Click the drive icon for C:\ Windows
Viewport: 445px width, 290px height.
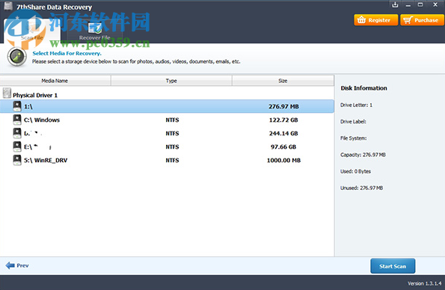(17, 120)
